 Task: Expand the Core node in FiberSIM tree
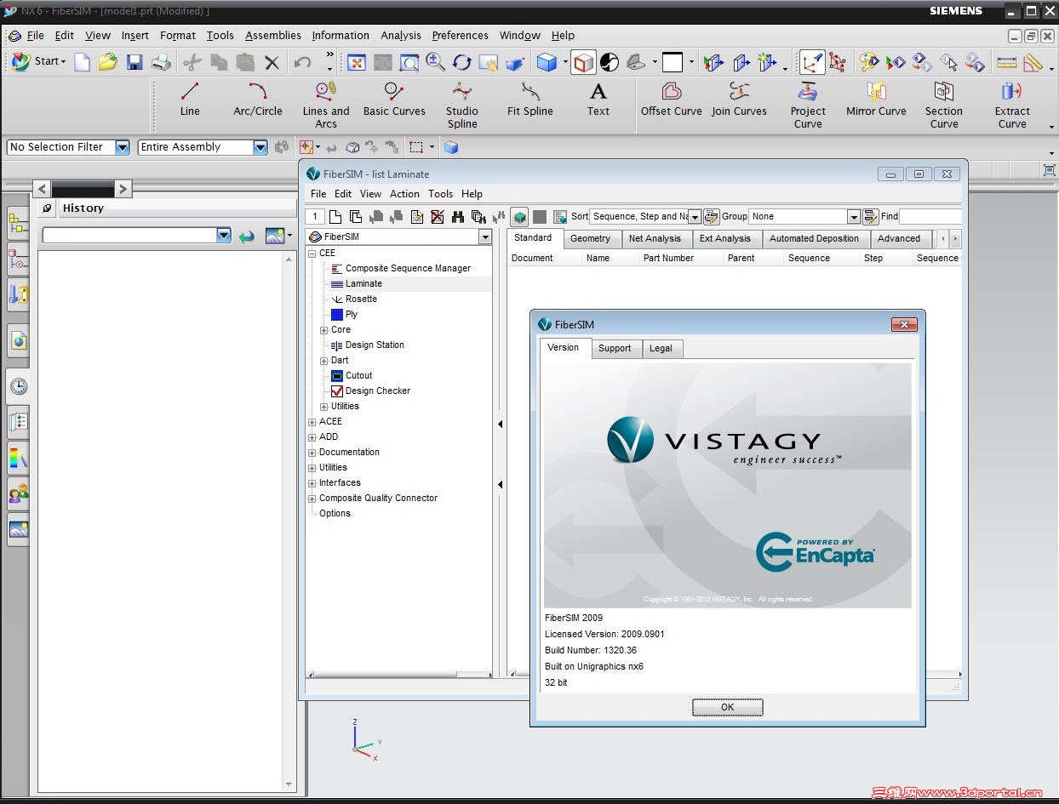pos(324,329)
